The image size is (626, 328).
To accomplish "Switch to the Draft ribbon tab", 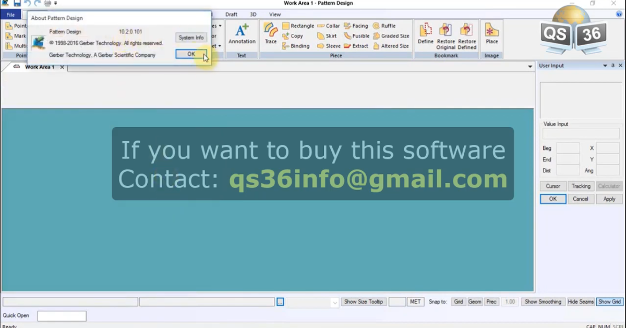I will 231,15.
